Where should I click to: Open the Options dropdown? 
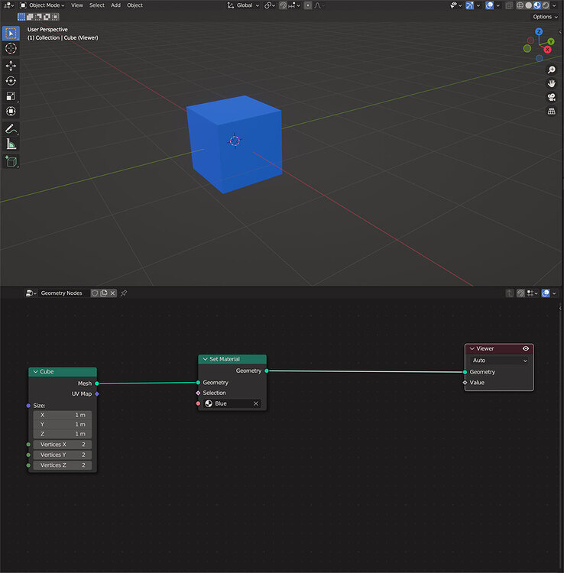545,17
